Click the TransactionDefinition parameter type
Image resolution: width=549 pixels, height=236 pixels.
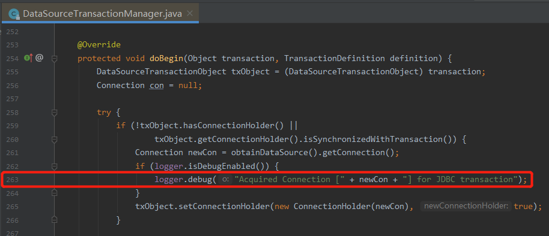pos(334,58)
